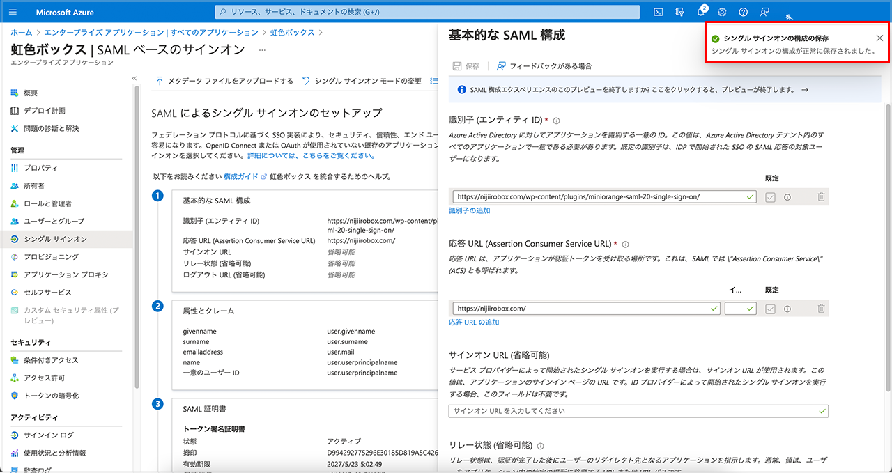Open the Azure portal hamburger menu
Image resolution: width=892 pixels, height=473 pixels.
pos(13,12)
